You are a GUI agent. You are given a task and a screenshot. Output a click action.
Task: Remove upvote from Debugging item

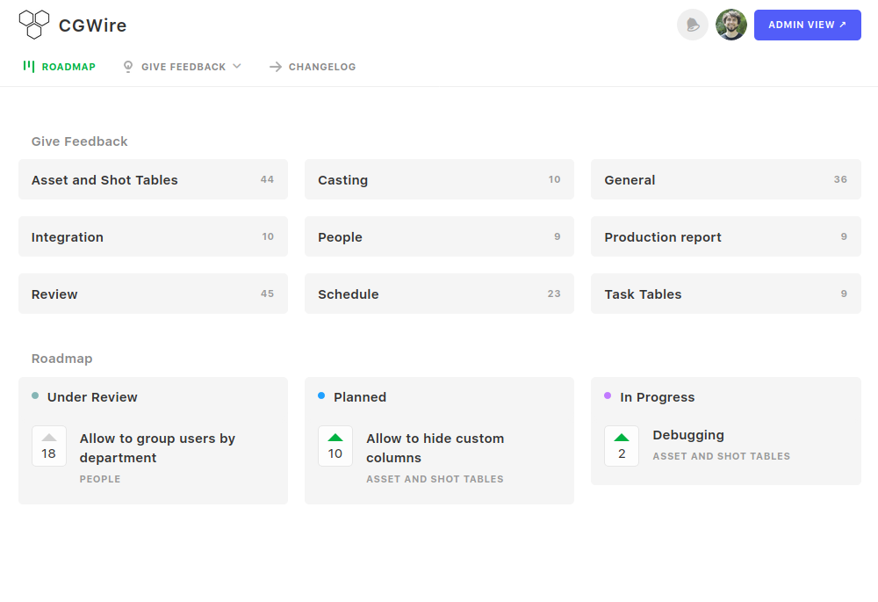[x=622, y=446]
